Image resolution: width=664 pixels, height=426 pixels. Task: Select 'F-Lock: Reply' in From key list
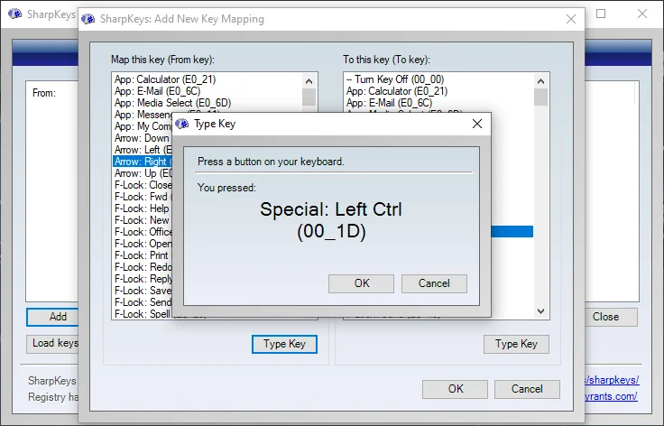(x=143, y=279)
